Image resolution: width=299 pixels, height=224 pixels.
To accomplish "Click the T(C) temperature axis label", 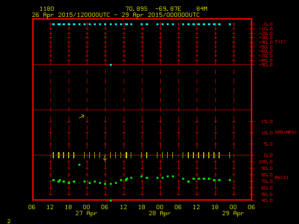I will click(x=280, y=42).
